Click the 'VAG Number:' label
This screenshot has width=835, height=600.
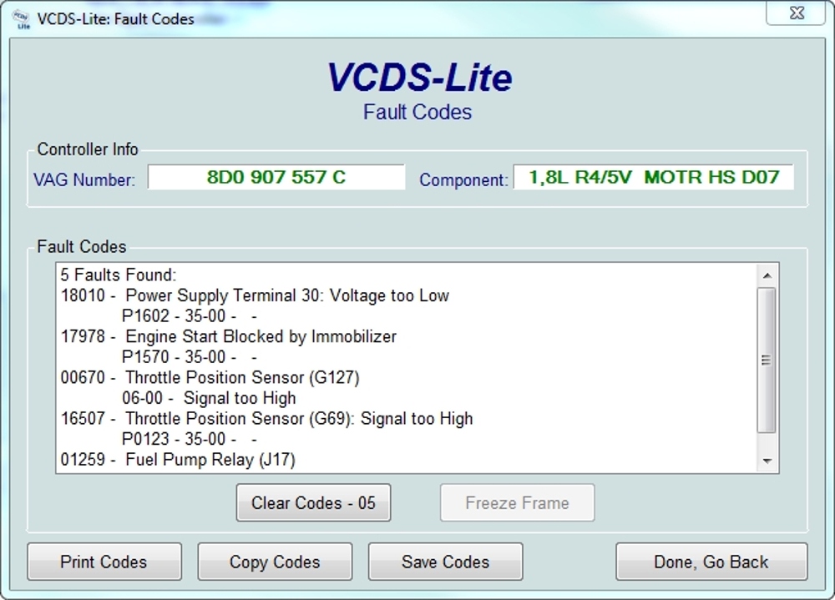pyautogui.click(x=84, y=180)
